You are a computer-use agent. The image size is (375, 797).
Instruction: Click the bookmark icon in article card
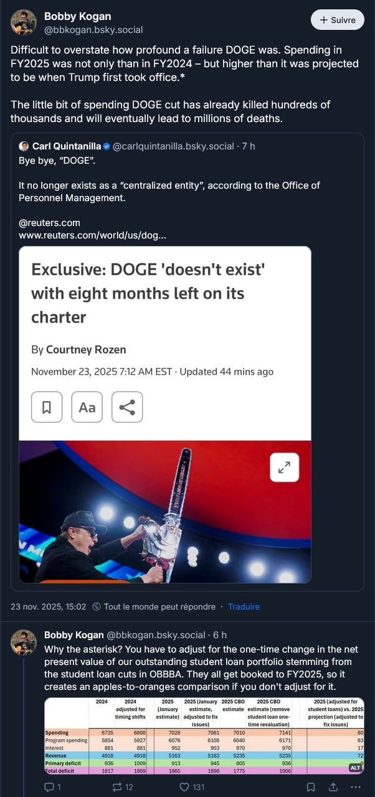pyautogui.click(x=47, y=407)
